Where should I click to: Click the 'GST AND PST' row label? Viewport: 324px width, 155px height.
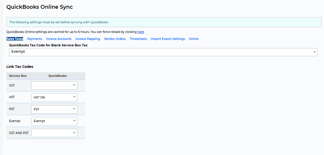point(19,133)
